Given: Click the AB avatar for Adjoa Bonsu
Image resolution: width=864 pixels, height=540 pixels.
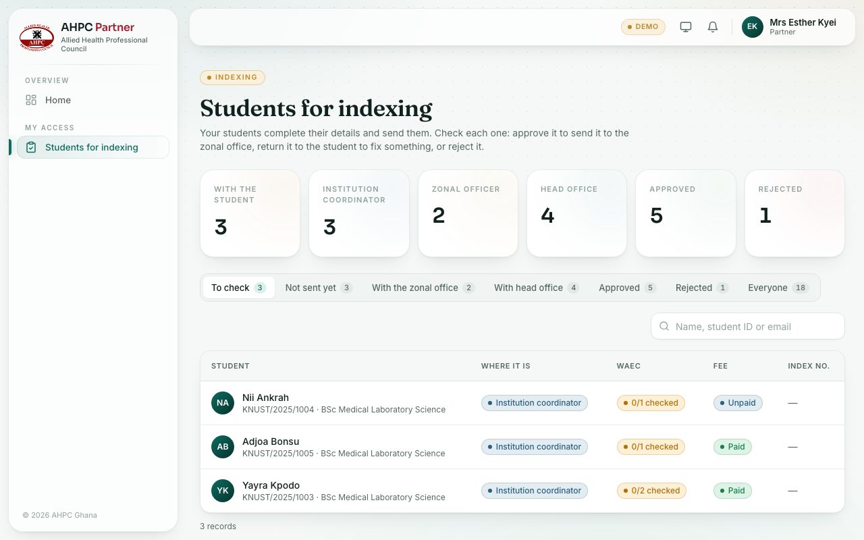Looking at the screenshot, I should click(223, 447).
